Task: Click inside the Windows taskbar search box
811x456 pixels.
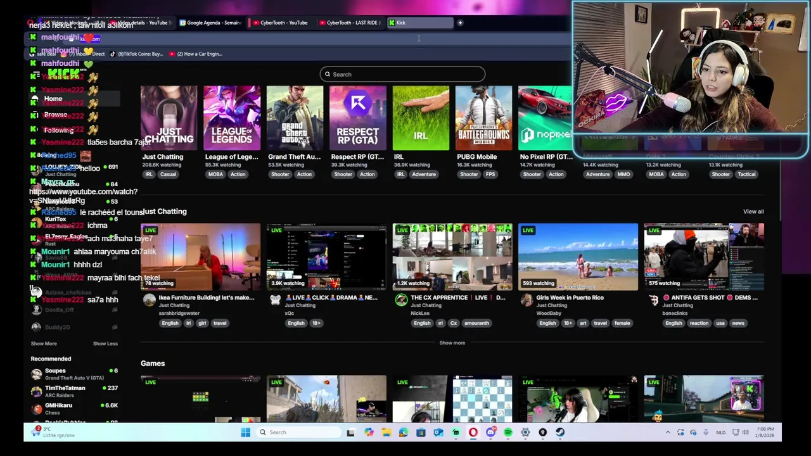Action: click(x=298, y=433)
